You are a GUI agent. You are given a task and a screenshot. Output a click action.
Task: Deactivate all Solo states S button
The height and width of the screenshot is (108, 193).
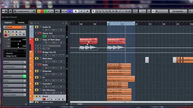pyautogui.click(x=42, y=11)
